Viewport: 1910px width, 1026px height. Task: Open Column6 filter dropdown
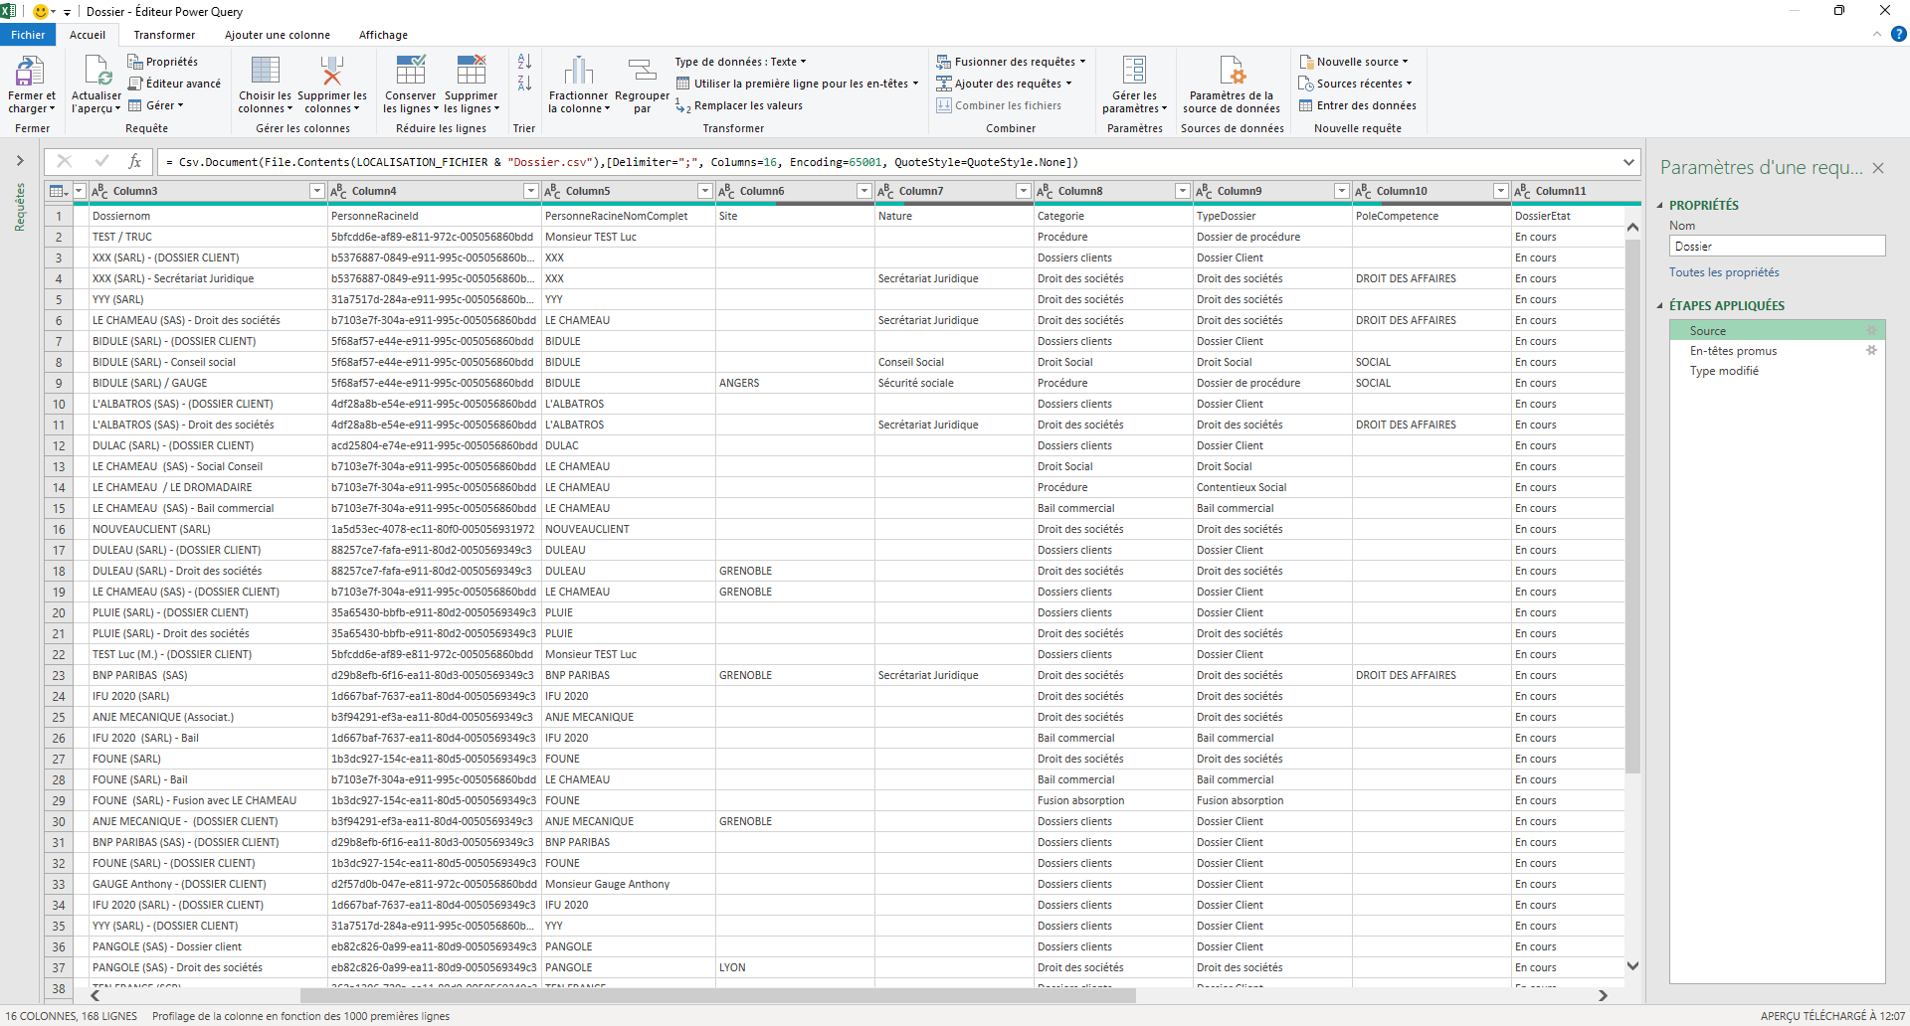(864, 191)
